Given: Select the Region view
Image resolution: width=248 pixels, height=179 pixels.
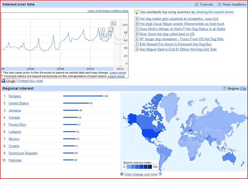Looking at the screenshot, I should click(x=233, y=88).
